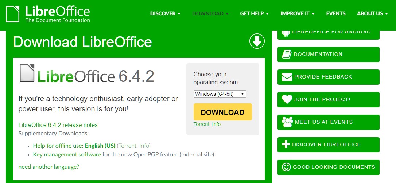The width and height of the screenshot is (396, 183).
Task: Click the Good Looking Documents smiley icon
Action: 286,167
